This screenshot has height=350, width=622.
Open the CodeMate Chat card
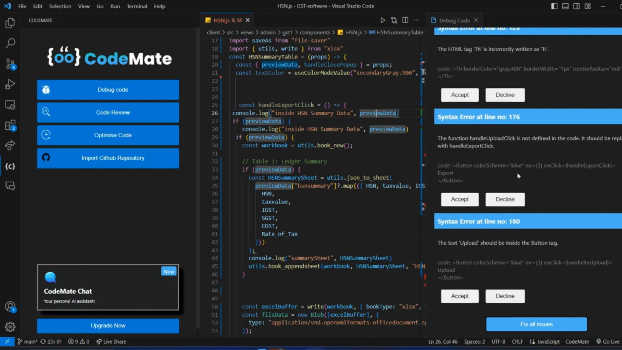[108, 287]
